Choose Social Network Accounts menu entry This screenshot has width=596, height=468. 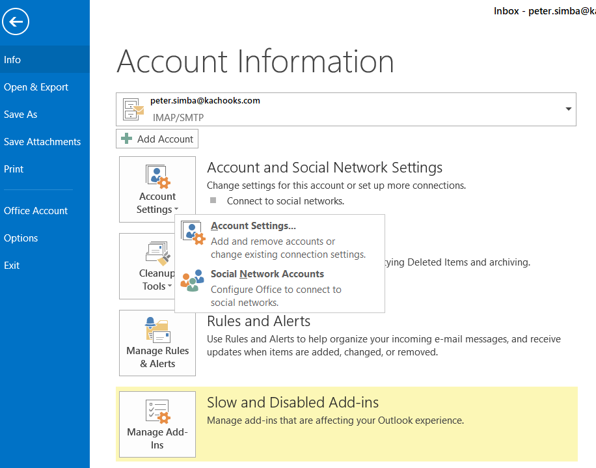coord(279,288)
